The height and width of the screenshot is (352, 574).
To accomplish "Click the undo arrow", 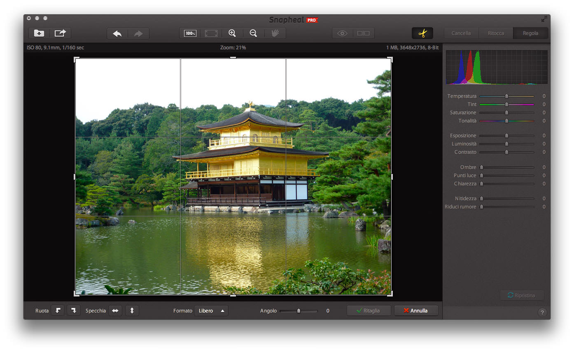I will pyautogui.click(x=117, y=34).
